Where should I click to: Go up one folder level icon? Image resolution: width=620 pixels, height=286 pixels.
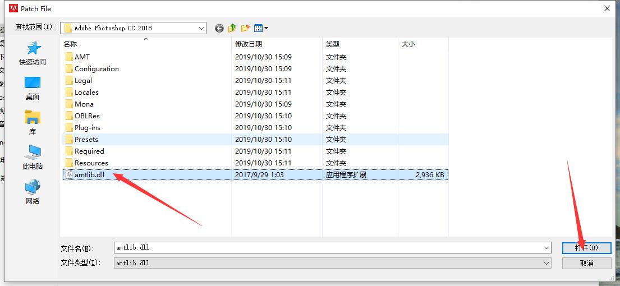click(232, 28)
